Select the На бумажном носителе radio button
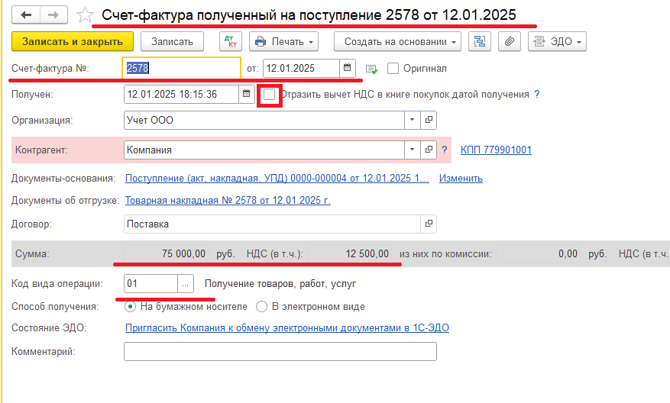 (131, 307)
